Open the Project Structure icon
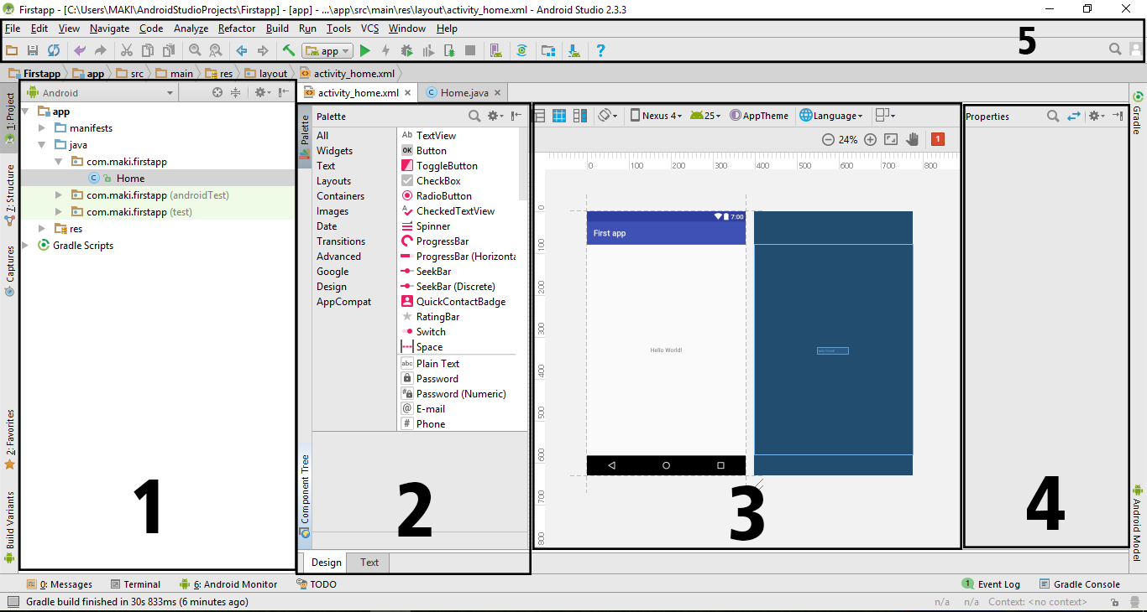1147x612 pixels. coord(547,50)
